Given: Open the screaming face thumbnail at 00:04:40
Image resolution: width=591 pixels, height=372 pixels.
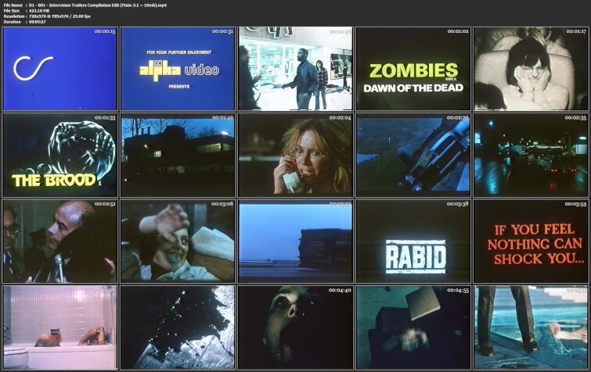Looking at the screenshot, I should [x=296, y=327].
